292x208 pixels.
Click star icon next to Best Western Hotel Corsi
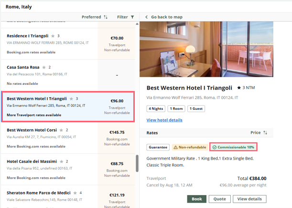61,130
